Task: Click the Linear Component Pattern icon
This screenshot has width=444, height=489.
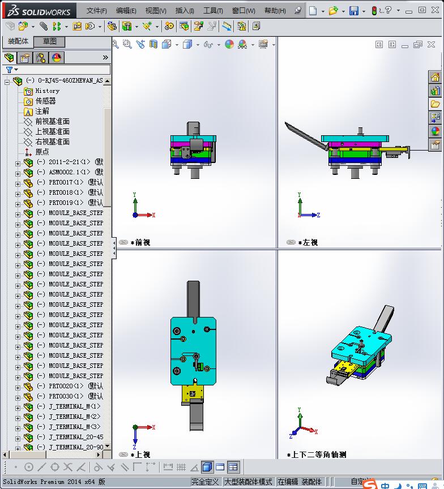Action: coord(57,26)
